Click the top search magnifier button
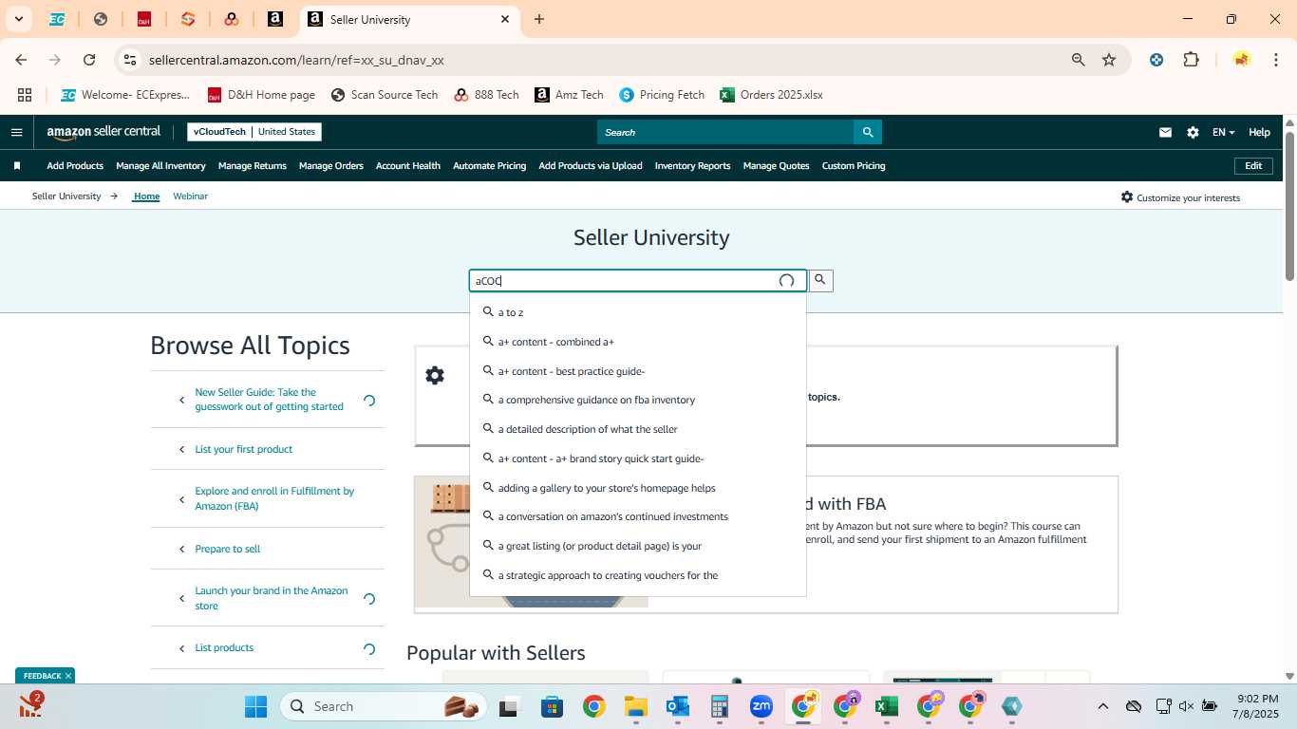 point(868,132)
